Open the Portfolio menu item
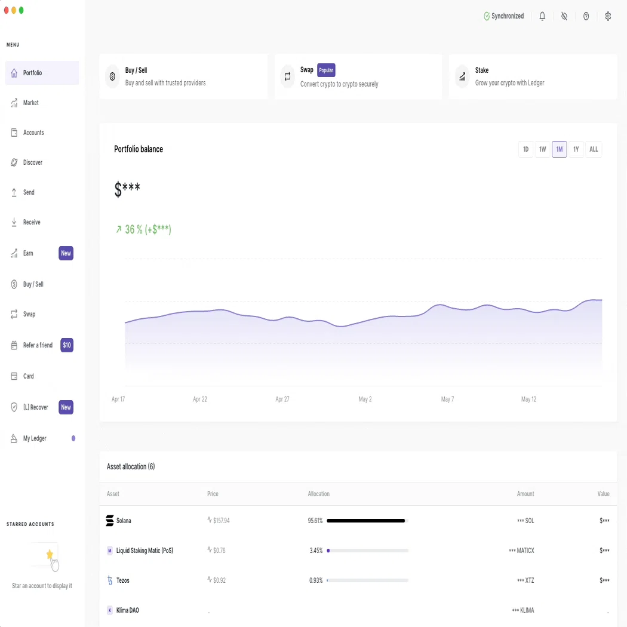This screenshot has height=627, width=627. coord(42,73)
